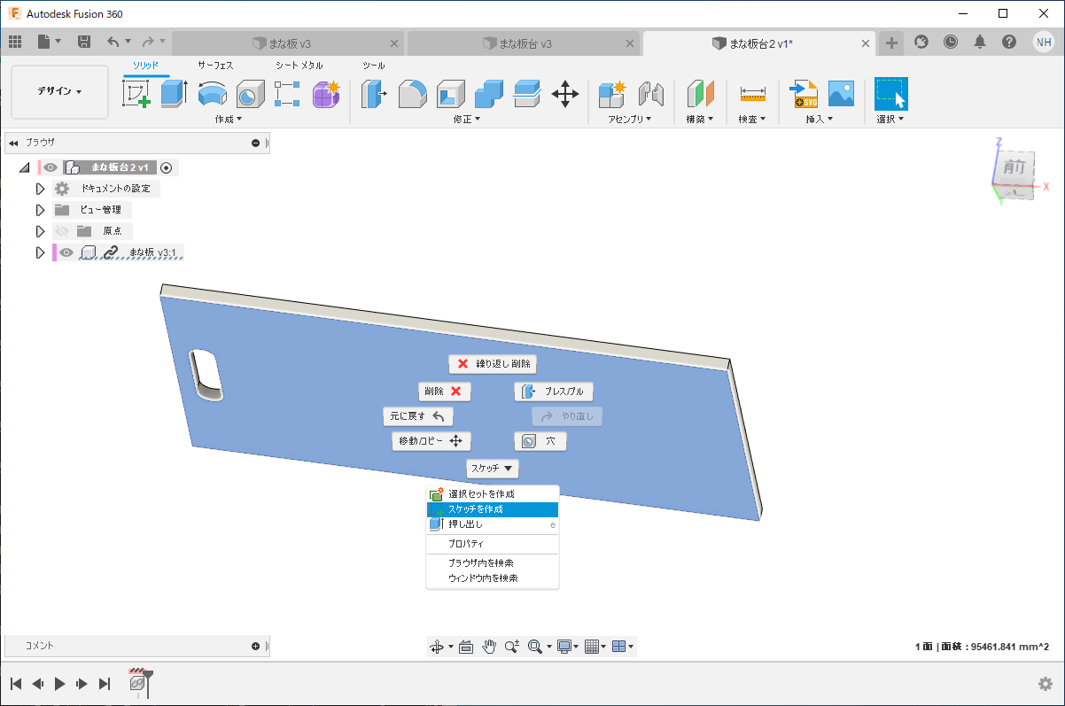The height and width of the screenshot is (706, 1065).
Task: Click the timeline marker at feature end
Action: [149, 682]
